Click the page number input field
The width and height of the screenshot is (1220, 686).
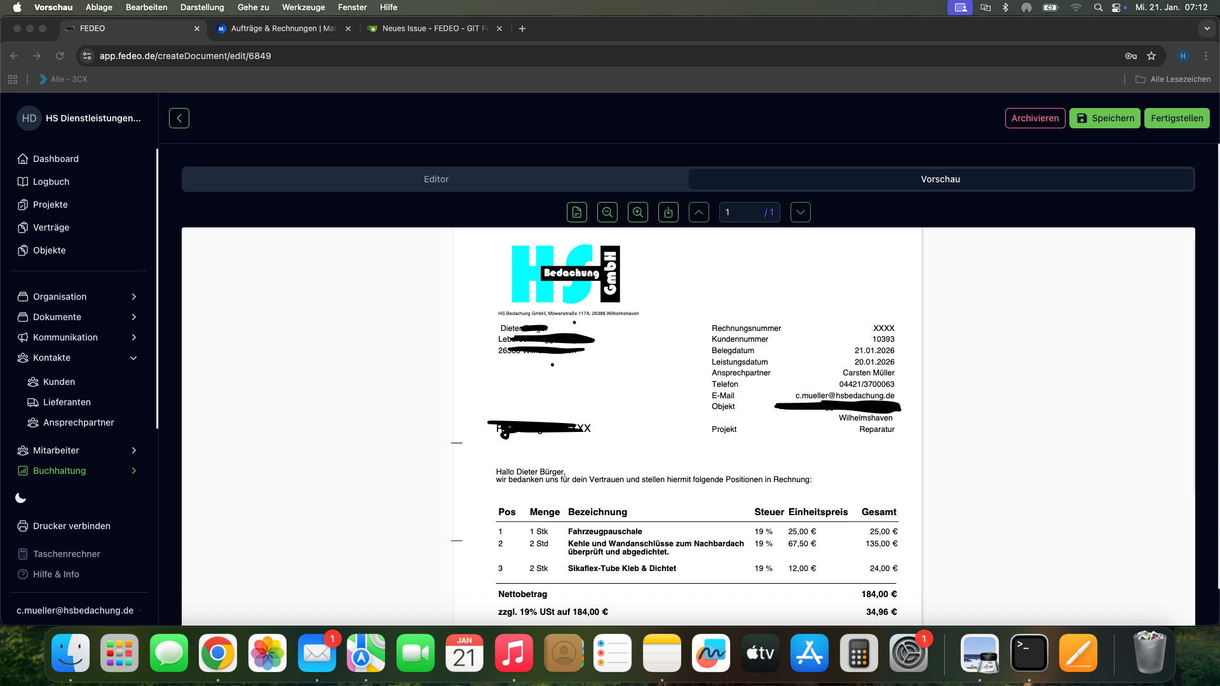point(740,212)
